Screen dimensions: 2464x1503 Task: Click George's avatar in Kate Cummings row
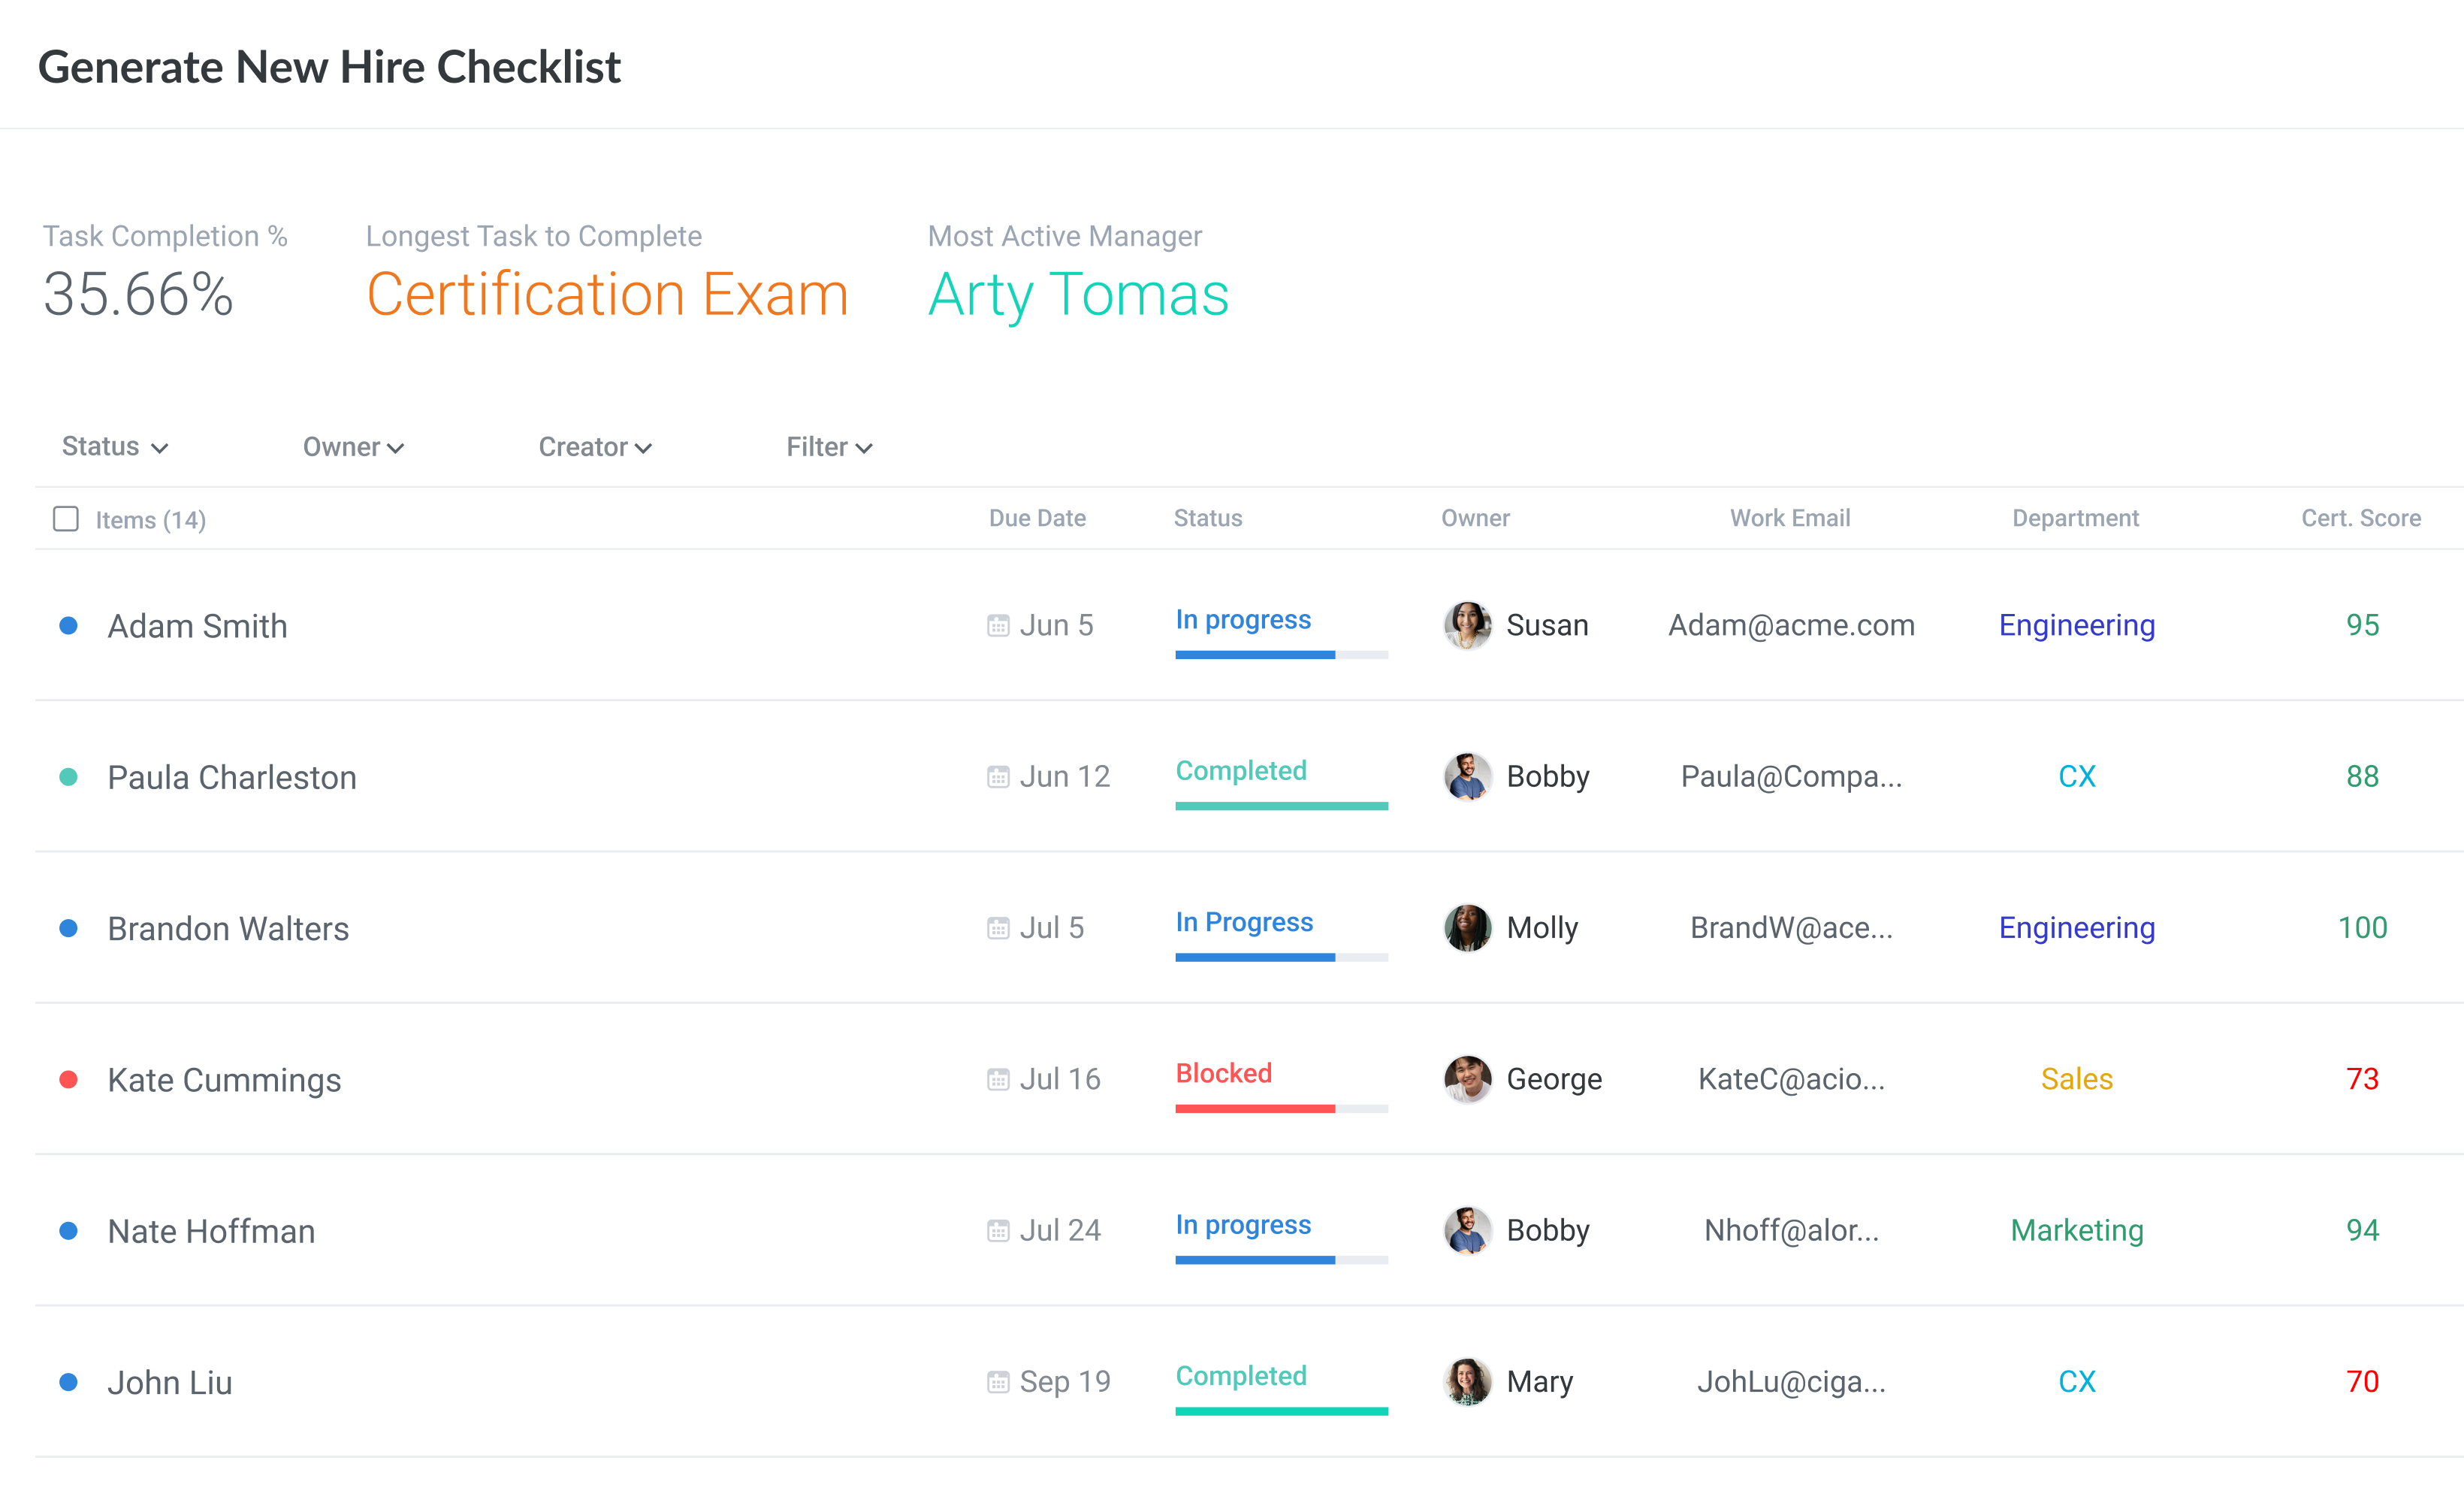coord(1467,1078)
